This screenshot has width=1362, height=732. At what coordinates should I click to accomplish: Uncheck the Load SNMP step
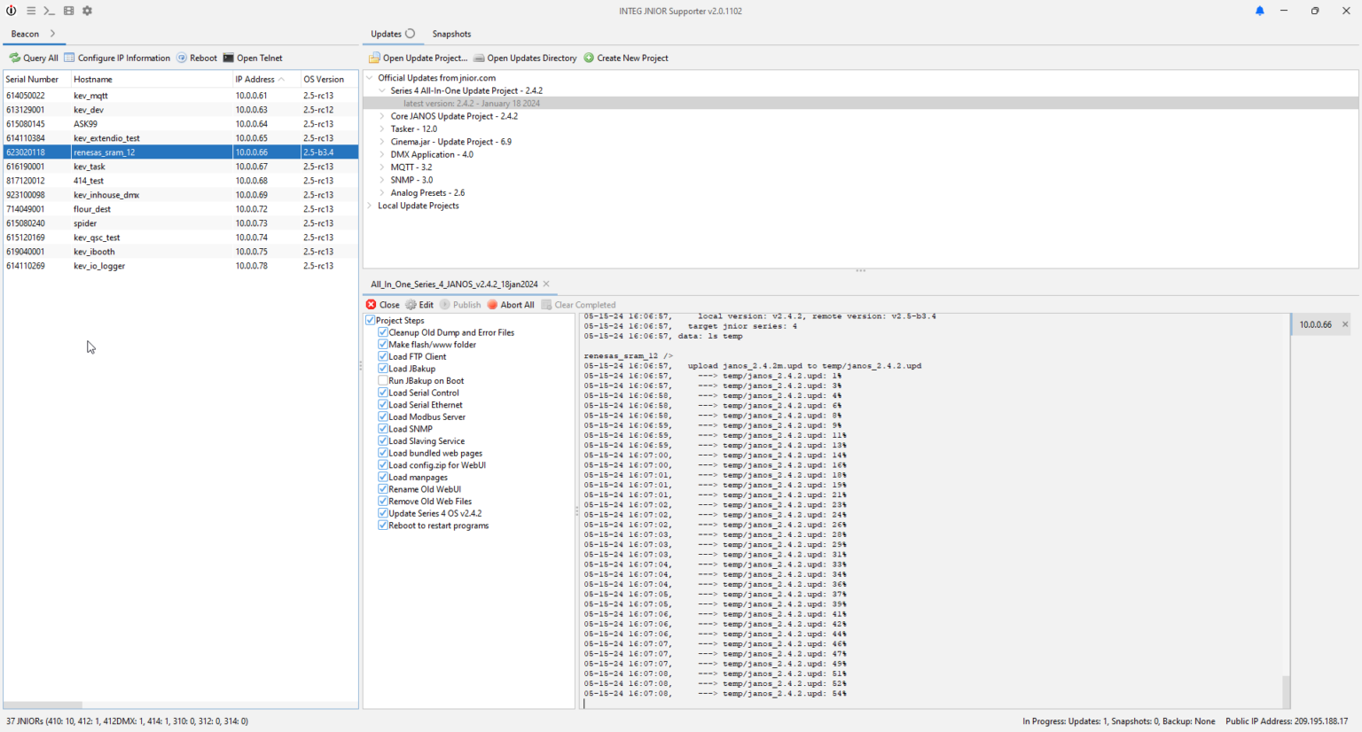pyautogui.click(x=383, y=429)
